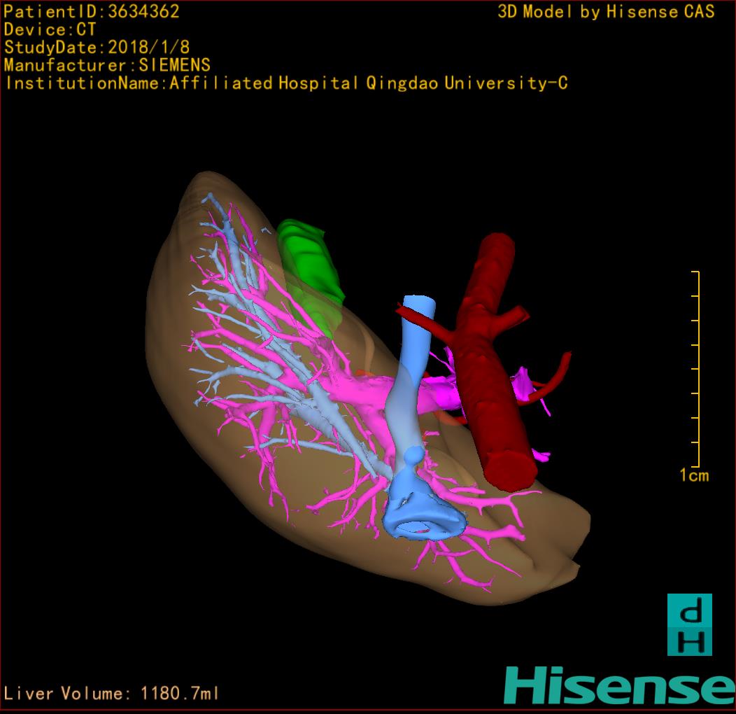736x714 pixels.
Task: Click the dH square logo icon
Action: click(x=689, y=624)
